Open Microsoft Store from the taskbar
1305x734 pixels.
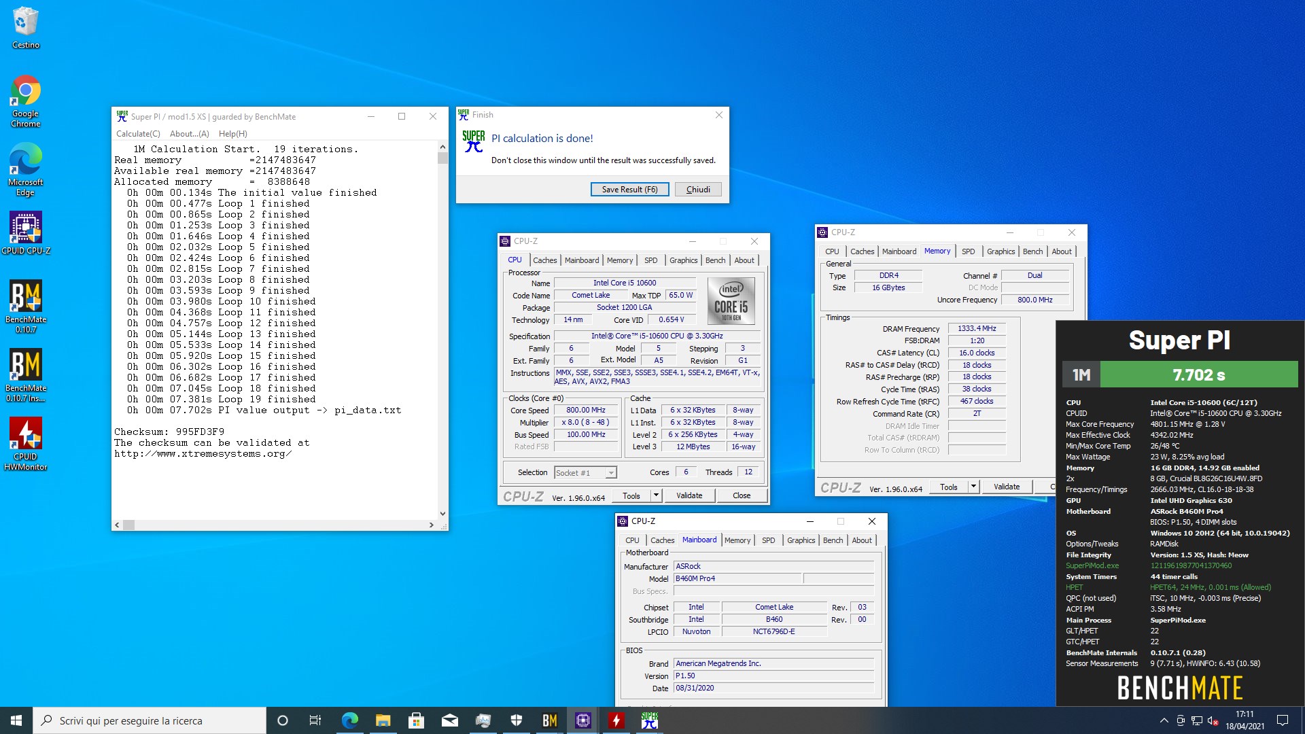coord(416,720)
